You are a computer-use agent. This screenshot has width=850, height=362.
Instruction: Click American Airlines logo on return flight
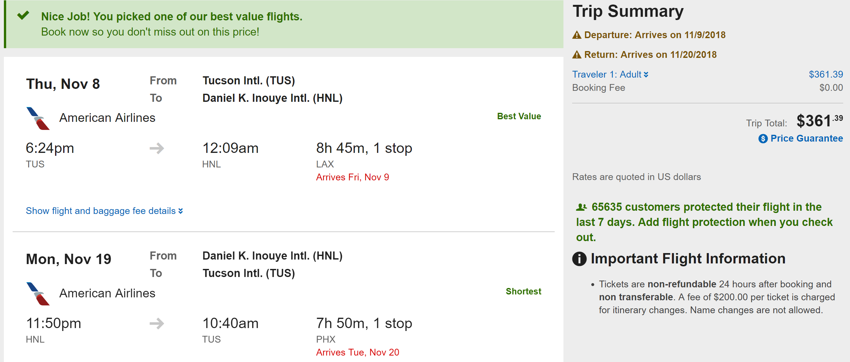[x=38, y=293]
